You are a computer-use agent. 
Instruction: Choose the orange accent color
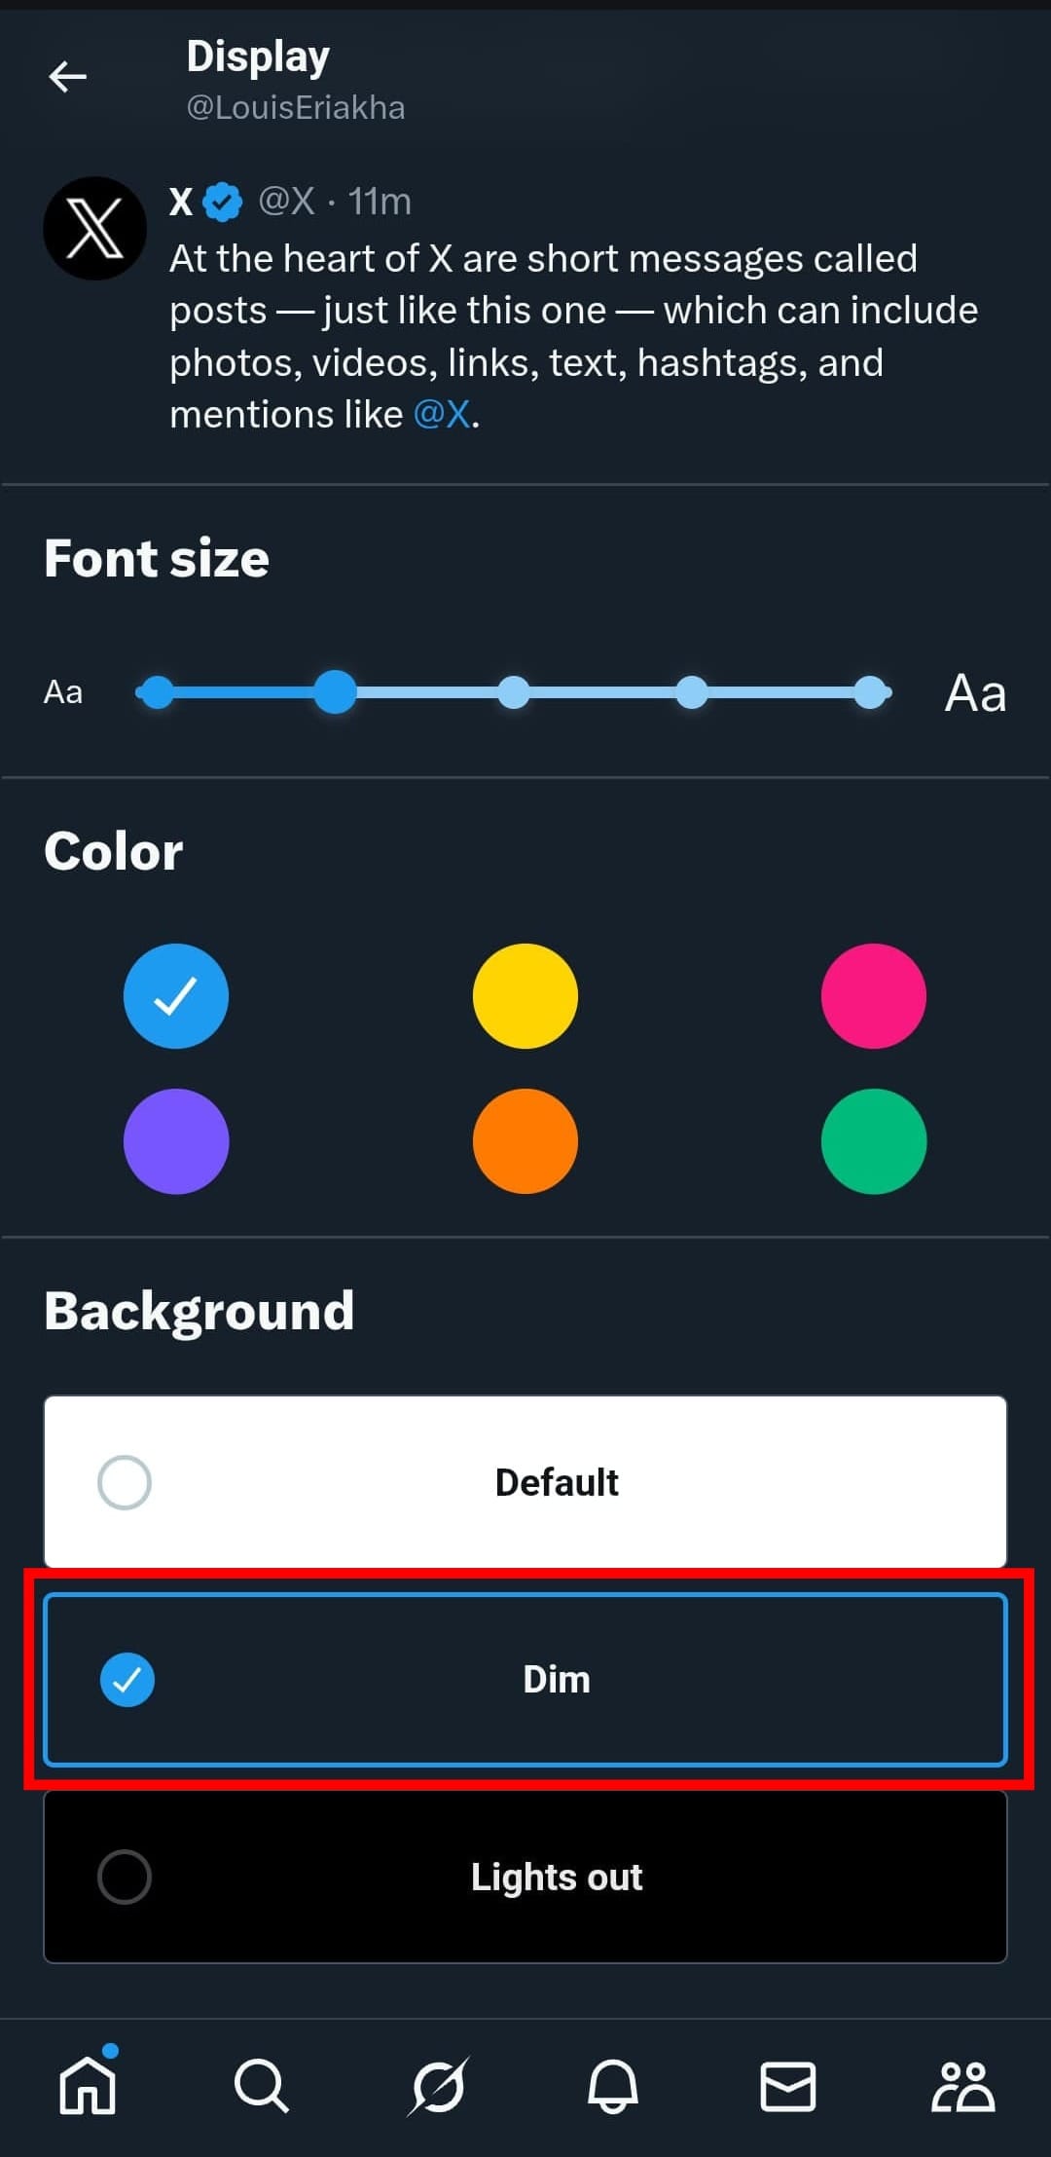point(525,1140)
